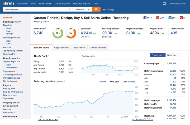Switch to the Backlink profile tab
The height and width of the screenshot is (125, 190).
point(41,47)
